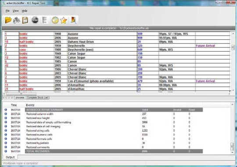
Task: Click info icon beside Restored numeric cells
Action: pyautogui.click(x=6, y=135)
